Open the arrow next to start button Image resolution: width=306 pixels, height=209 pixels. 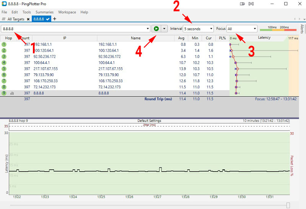(164, 29)
